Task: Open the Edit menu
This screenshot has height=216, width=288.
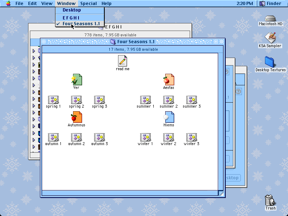Action: tap(32, 3)
